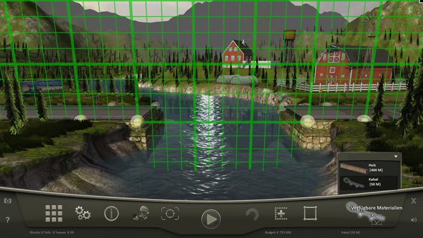Select the Holz (400 M) material
Viewport: 423px width, 238px height.
(369, 168)
